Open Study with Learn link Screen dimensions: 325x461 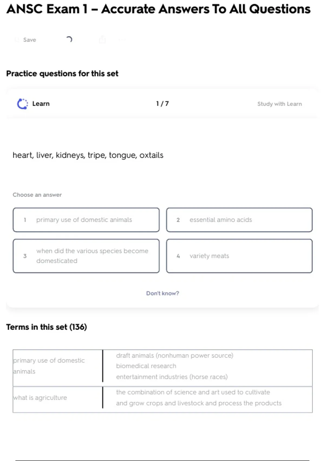click(x=279, y=104)
